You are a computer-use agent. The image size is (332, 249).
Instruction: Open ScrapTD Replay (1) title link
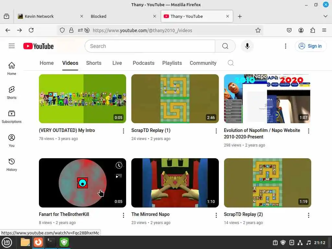pyautogui.click(x=151, y=130)
